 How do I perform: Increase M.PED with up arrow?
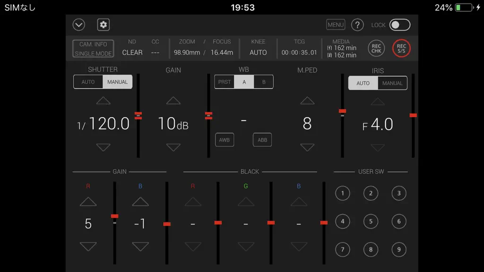coord(307,101)
